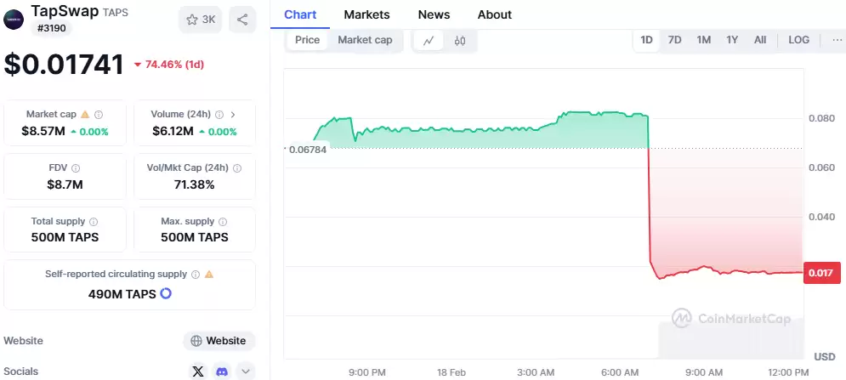846x380 pixels.
Task: Click circulating supply progress ring icon
Action: click(x=166, y=293)
